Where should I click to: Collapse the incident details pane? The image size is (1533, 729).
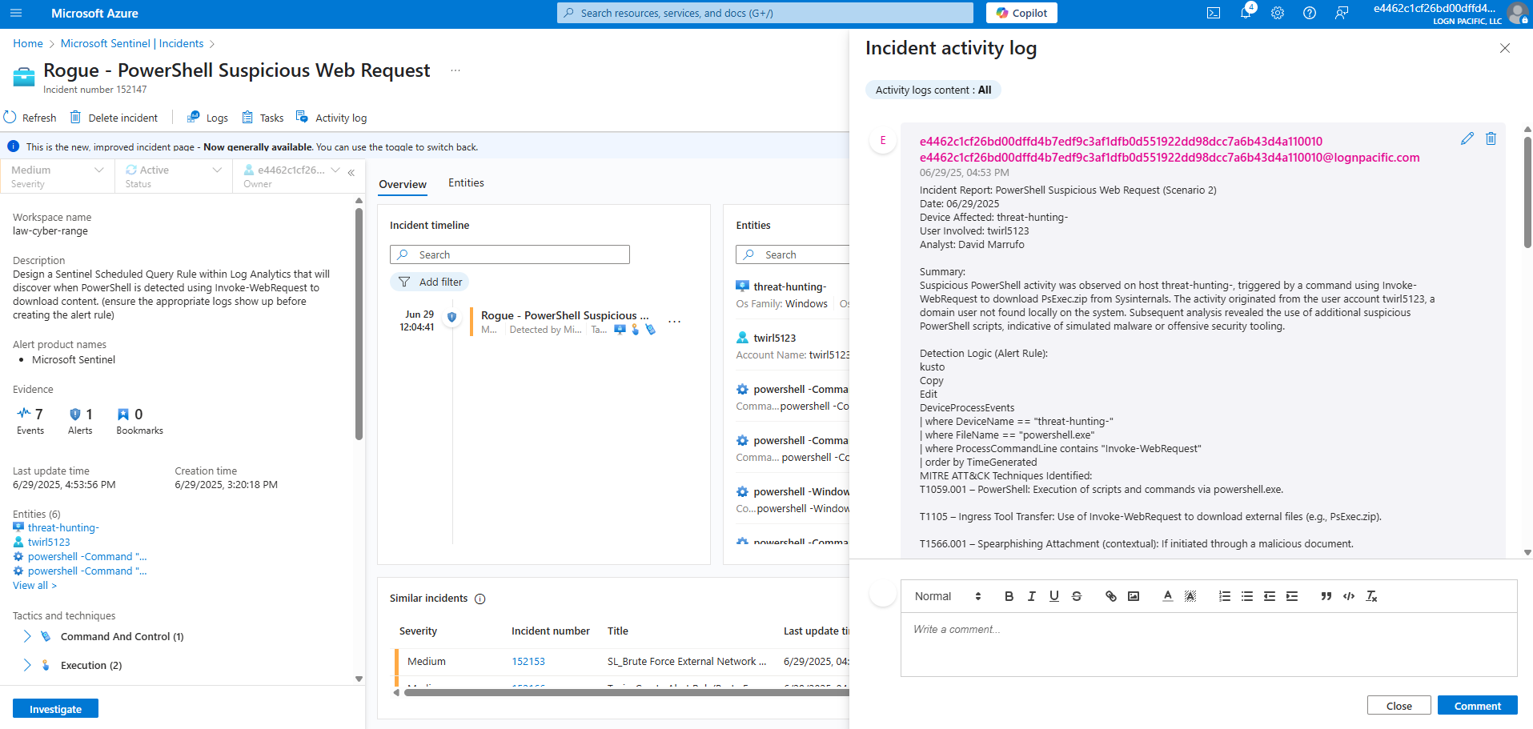(351, 173)
